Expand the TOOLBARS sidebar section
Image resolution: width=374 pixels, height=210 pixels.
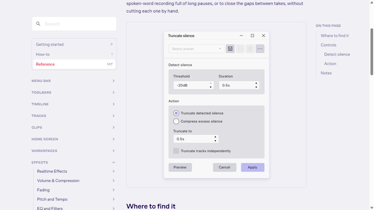pos(73,92)
